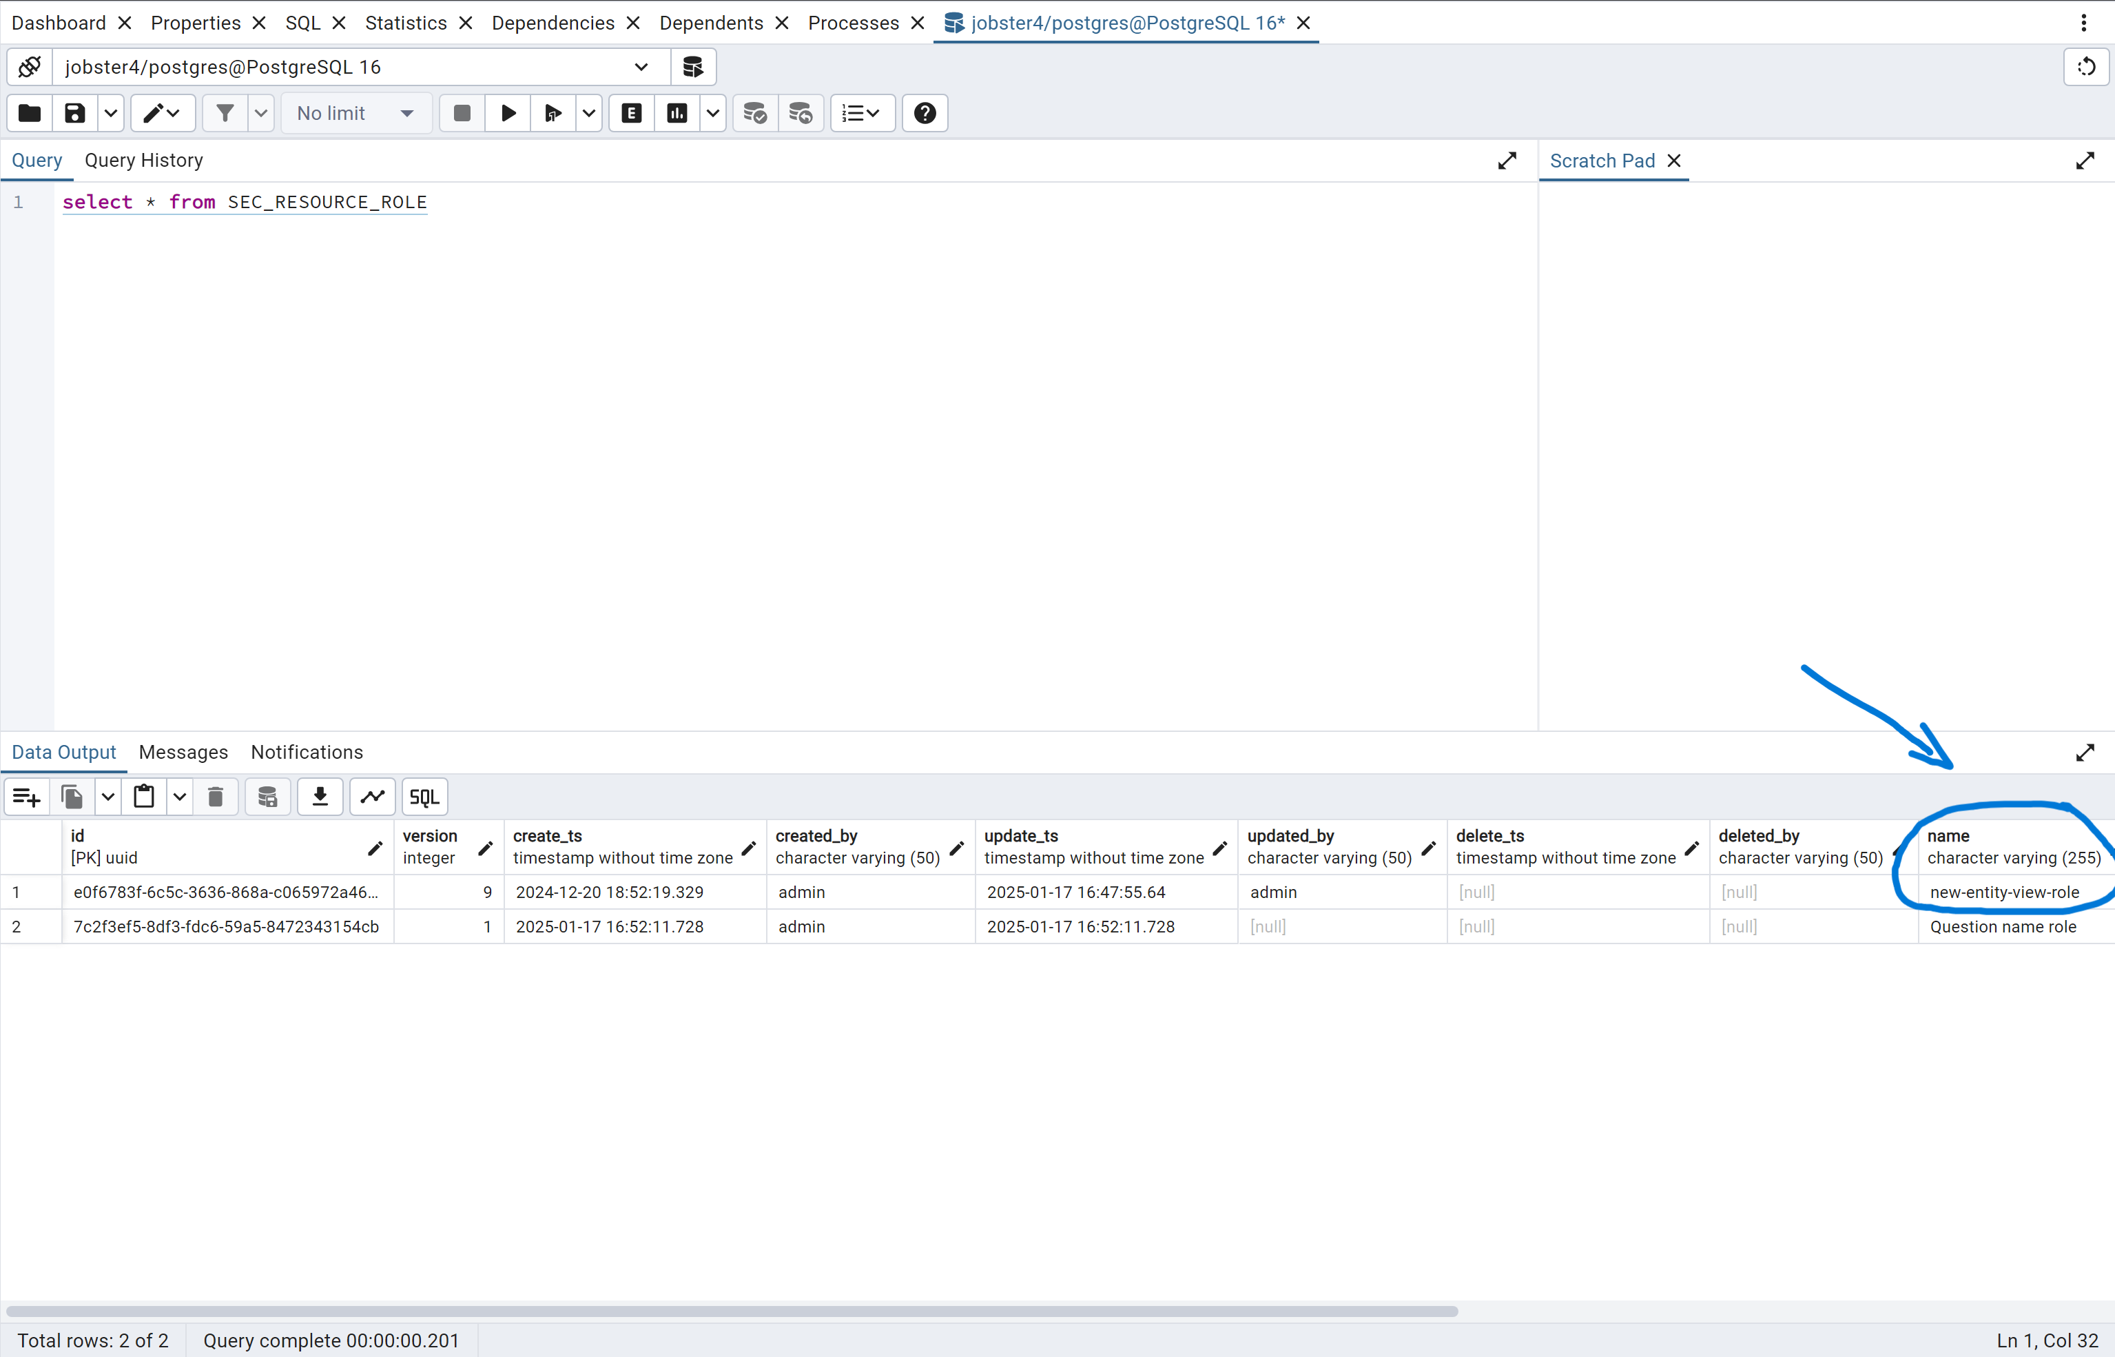The height and width of the screenshot is (1357, 2115).
Task: Switch to the Statistics tab
Action: [x=406, y=23]
